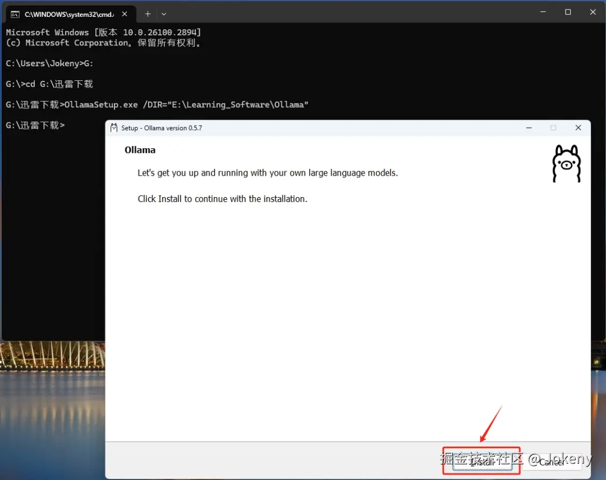The height and width of the screenshot is (480, 606).
Task: Click the 'C:\Users\Jokeny>G:' line
Action: pyautogui.click(x=49, y=63)
